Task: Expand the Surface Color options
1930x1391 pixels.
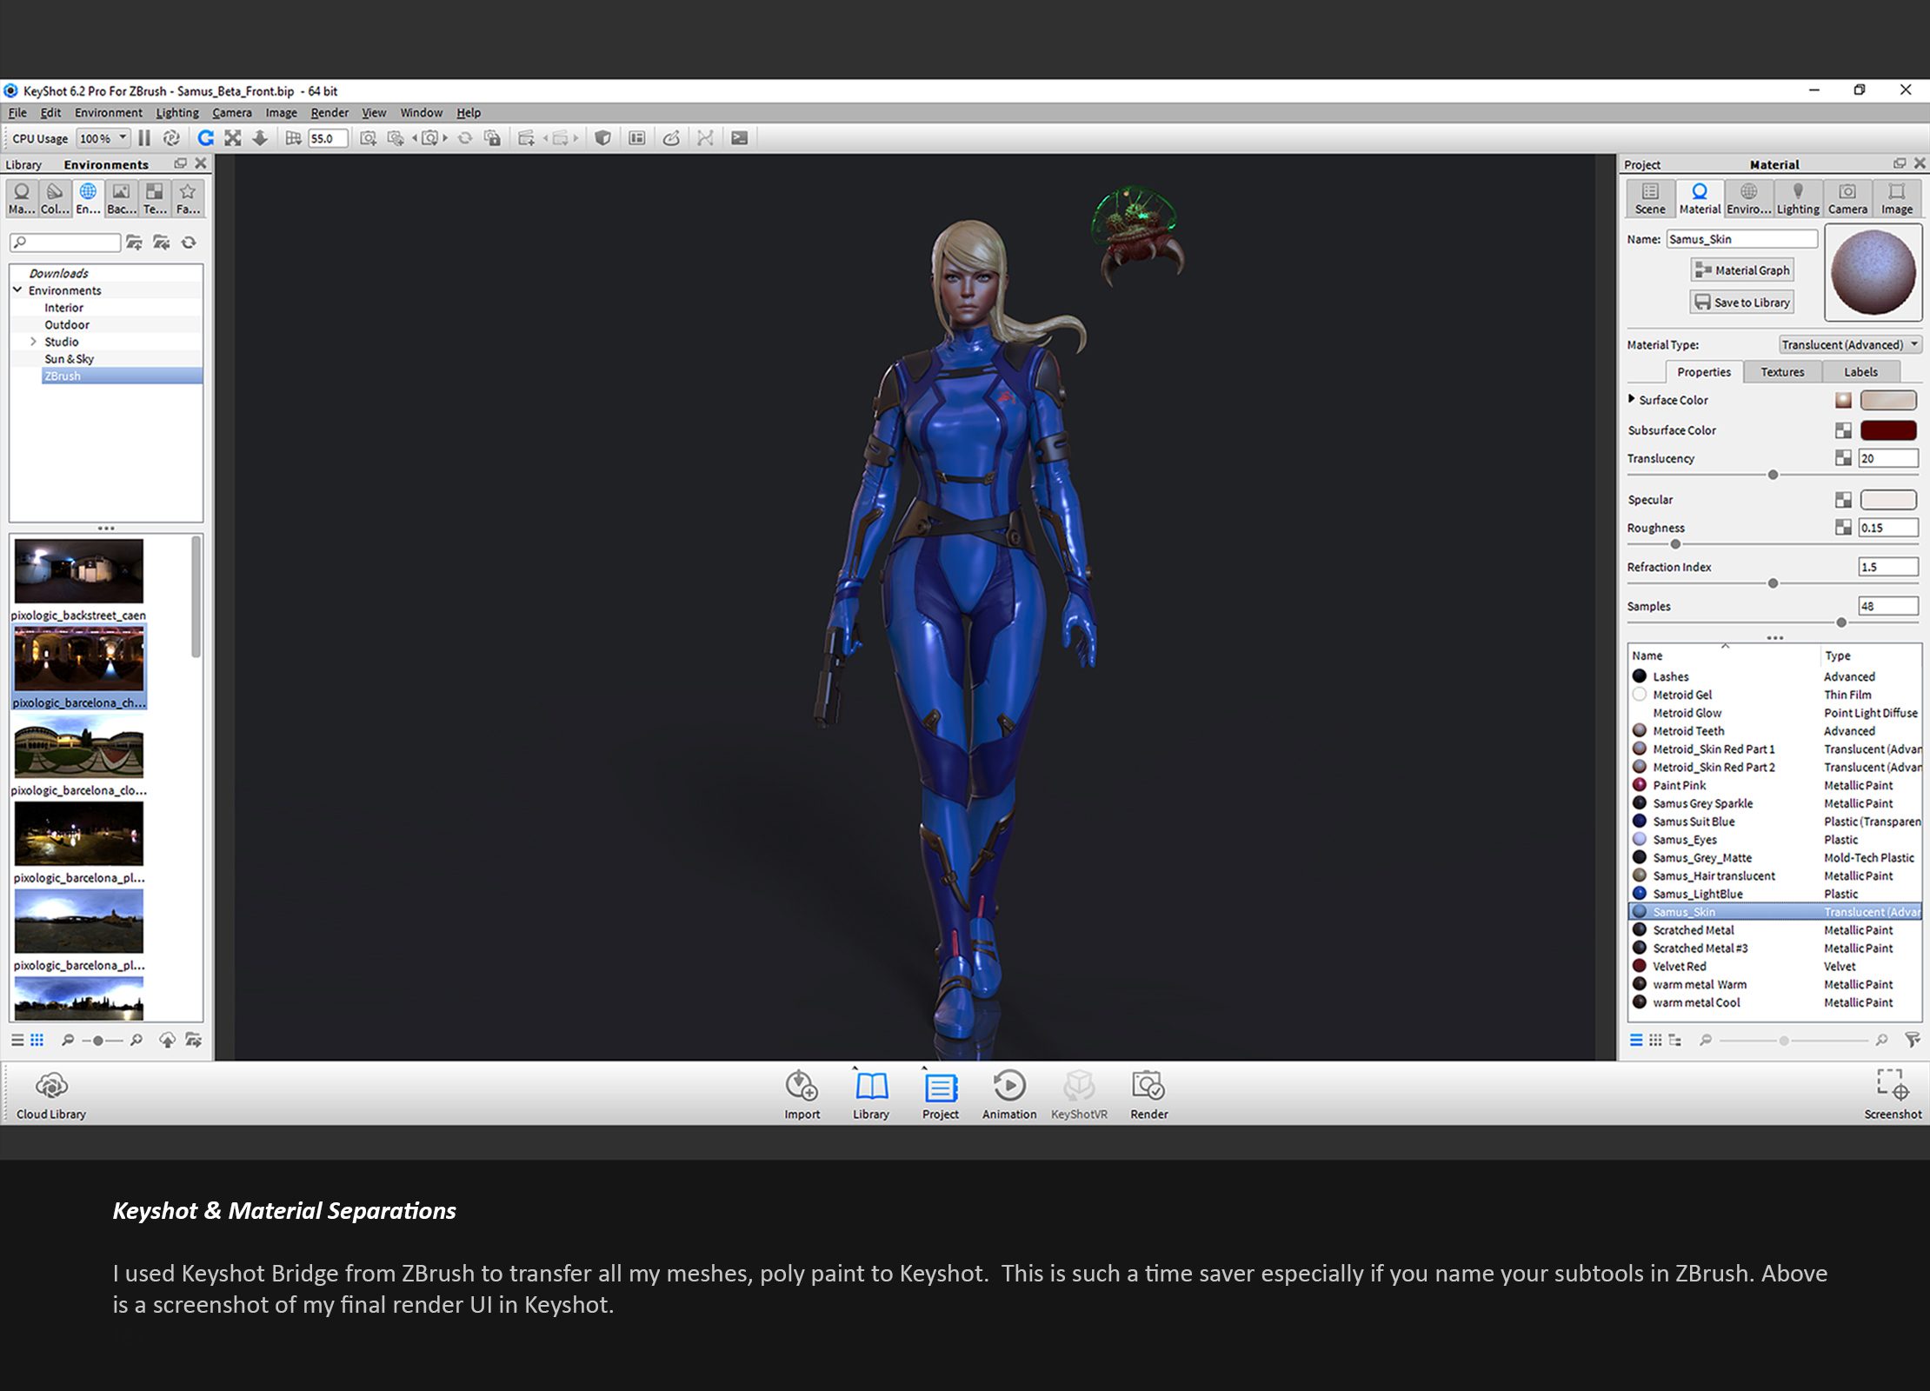Action: point(1632,399)
